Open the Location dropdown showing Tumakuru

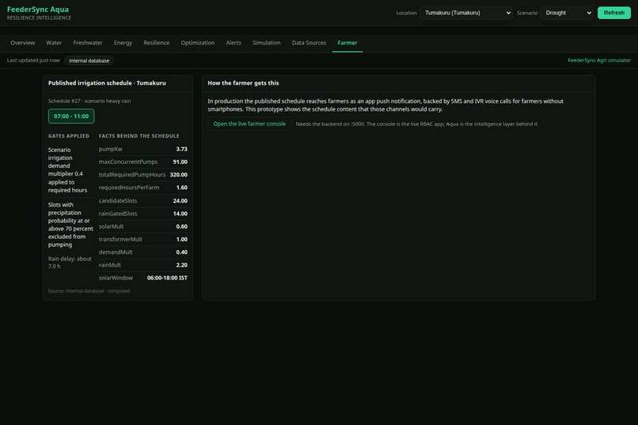click(466, 13)
